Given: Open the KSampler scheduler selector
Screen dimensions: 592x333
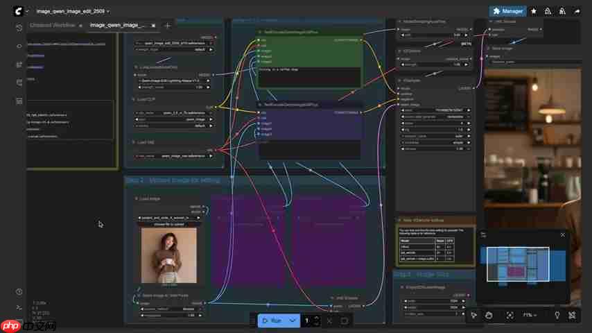Looking at the screenshot, I should point(436,142).
